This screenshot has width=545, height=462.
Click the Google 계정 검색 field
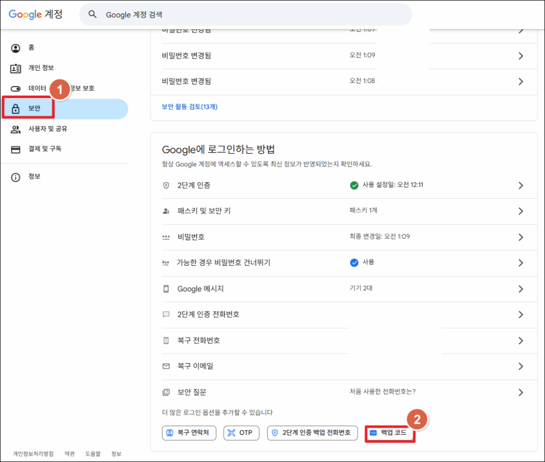pos(250,15)
